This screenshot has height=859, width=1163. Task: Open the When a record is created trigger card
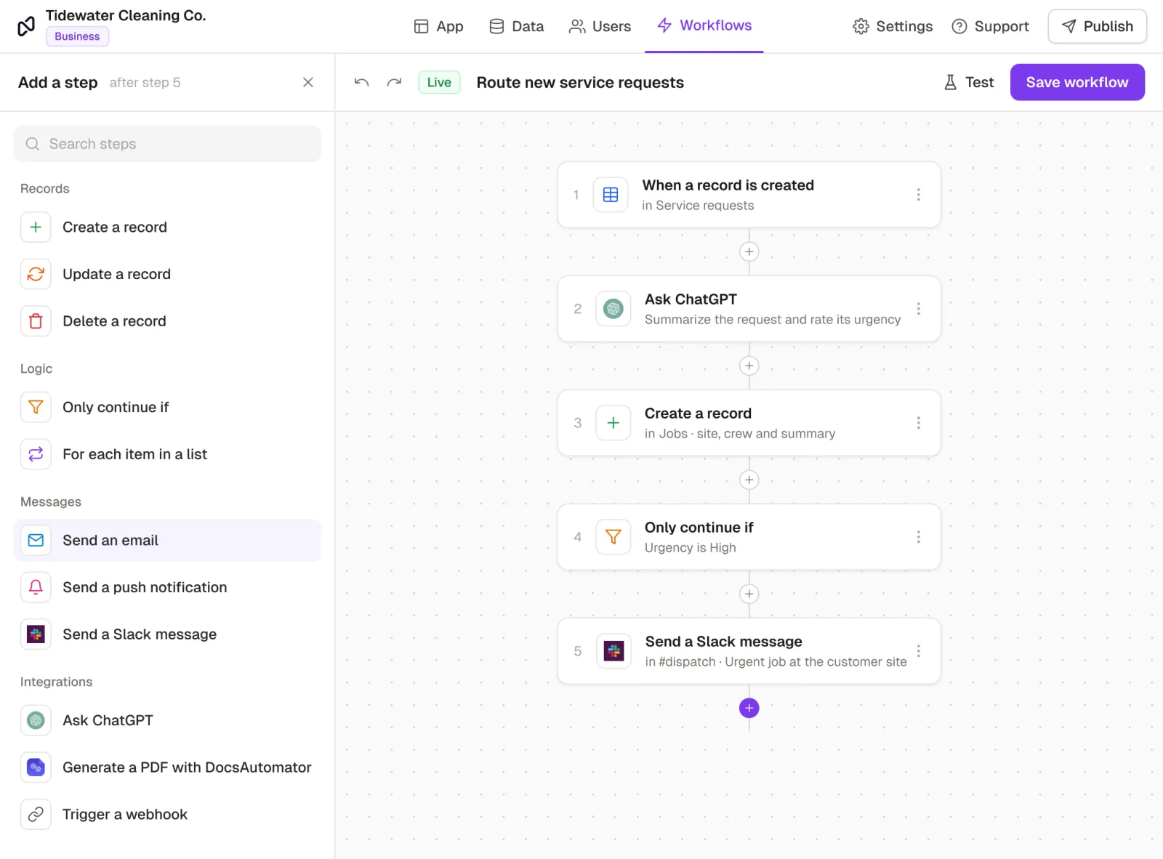(749, 195)
